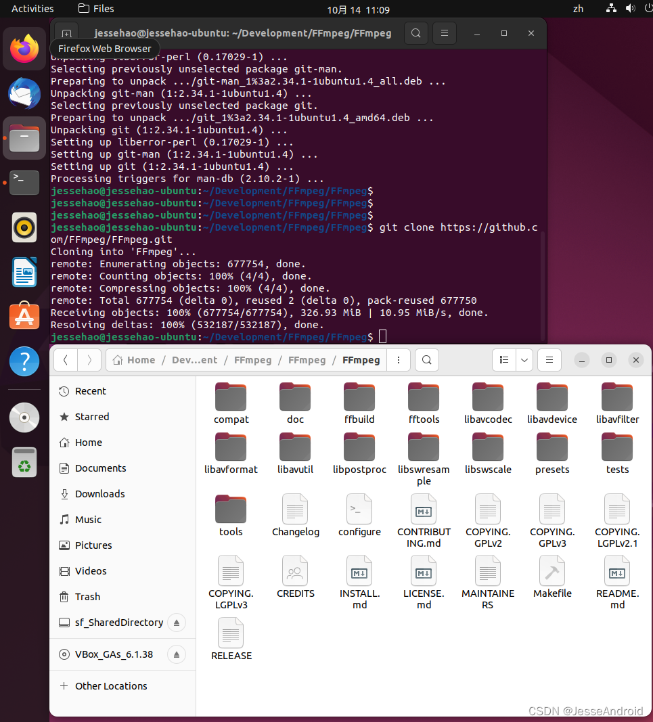Click the terminal search icon
Image resolution: width=653 pixels, height=722 pixels.
click(x=416, y=33)
